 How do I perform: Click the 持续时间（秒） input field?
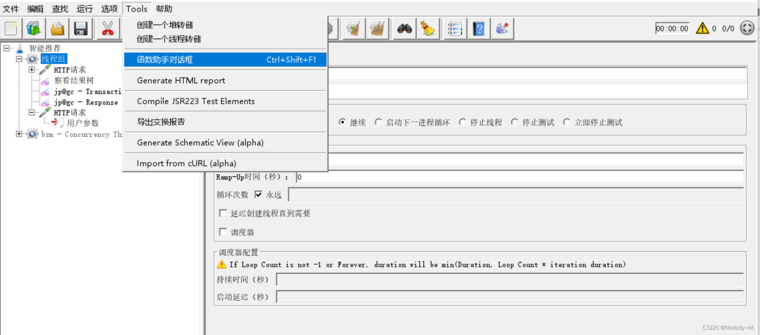[510, 279]
